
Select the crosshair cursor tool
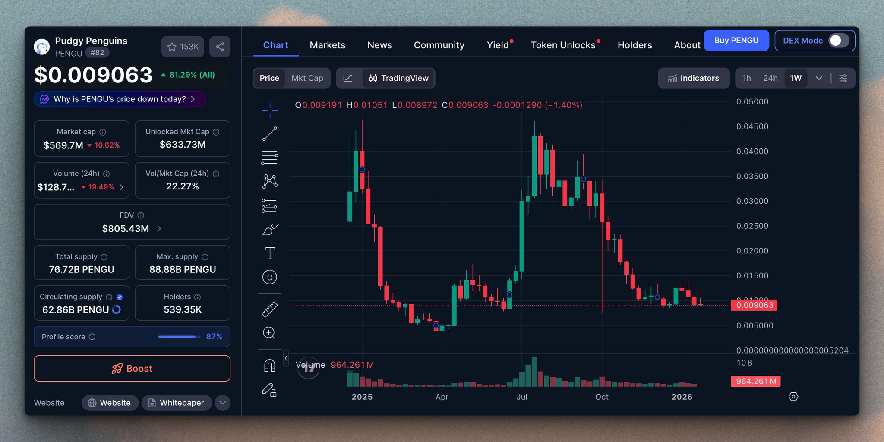pos(270,110)
